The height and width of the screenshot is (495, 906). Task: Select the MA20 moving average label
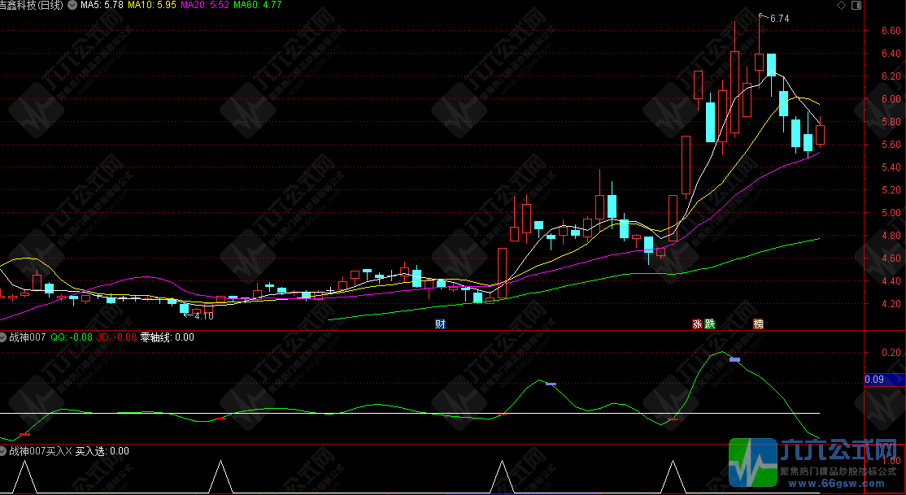[206, 6]
